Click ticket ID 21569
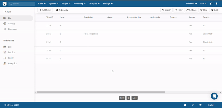The height and width of the screenshot is (108, 222). point(49,42)
